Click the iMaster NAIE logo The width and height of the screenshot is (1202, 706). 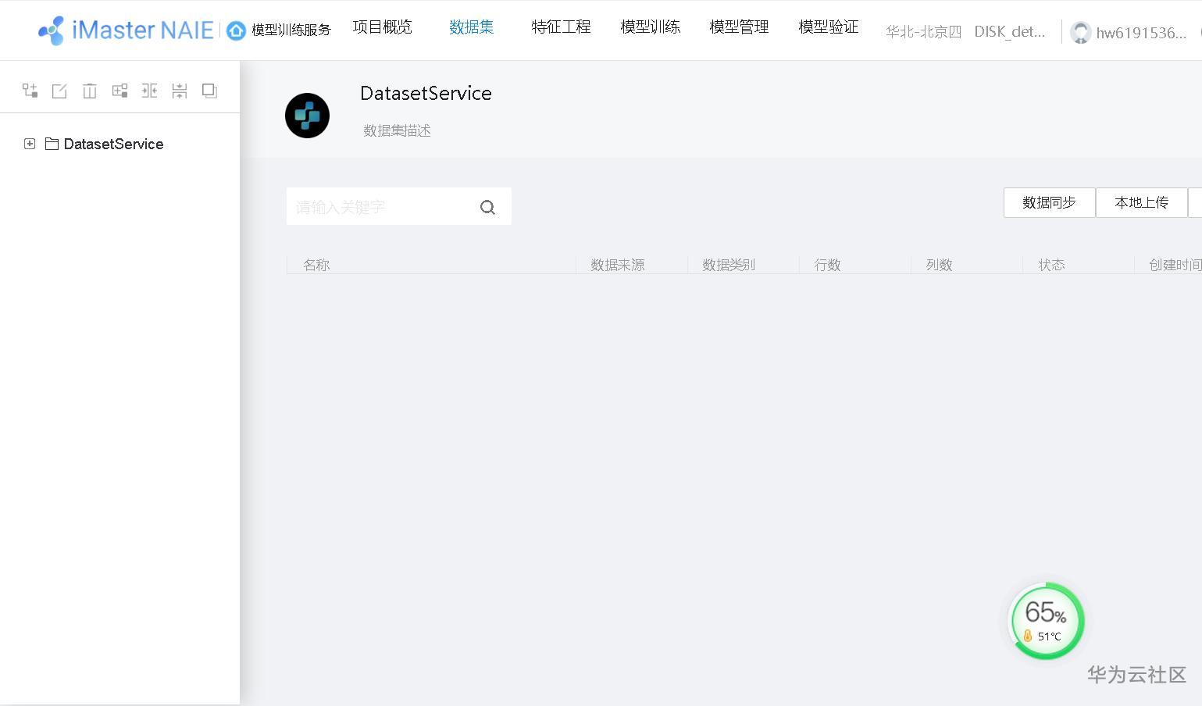pos(126,30)
